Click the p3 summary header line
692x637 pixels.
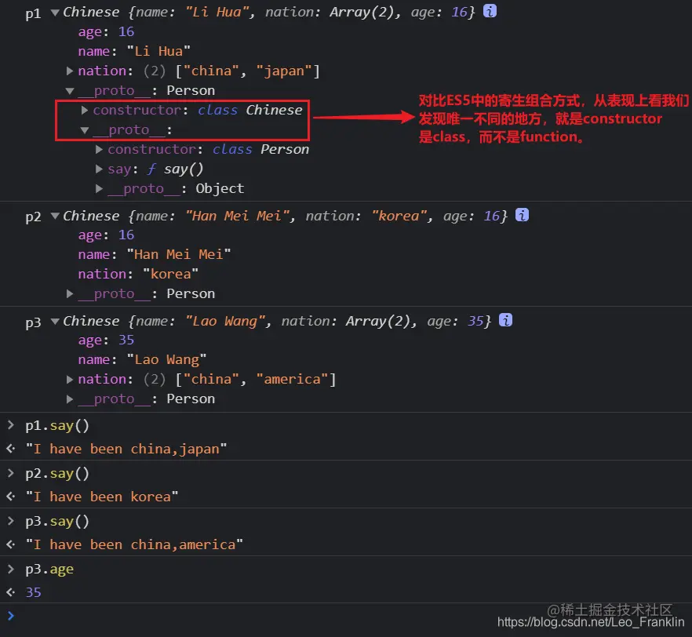(277, 321)
